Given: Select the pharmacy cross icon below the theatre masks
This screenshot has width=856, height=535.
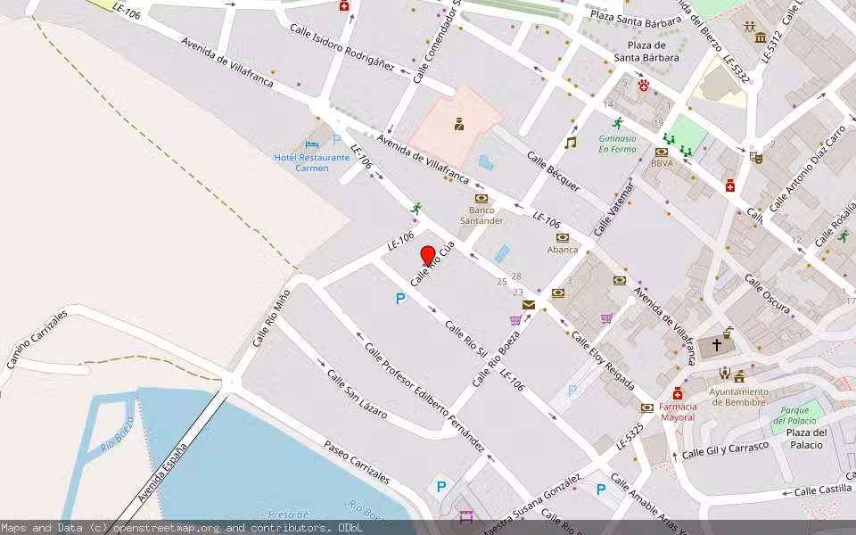Looking at the screenshot, I should click(730, 186).
